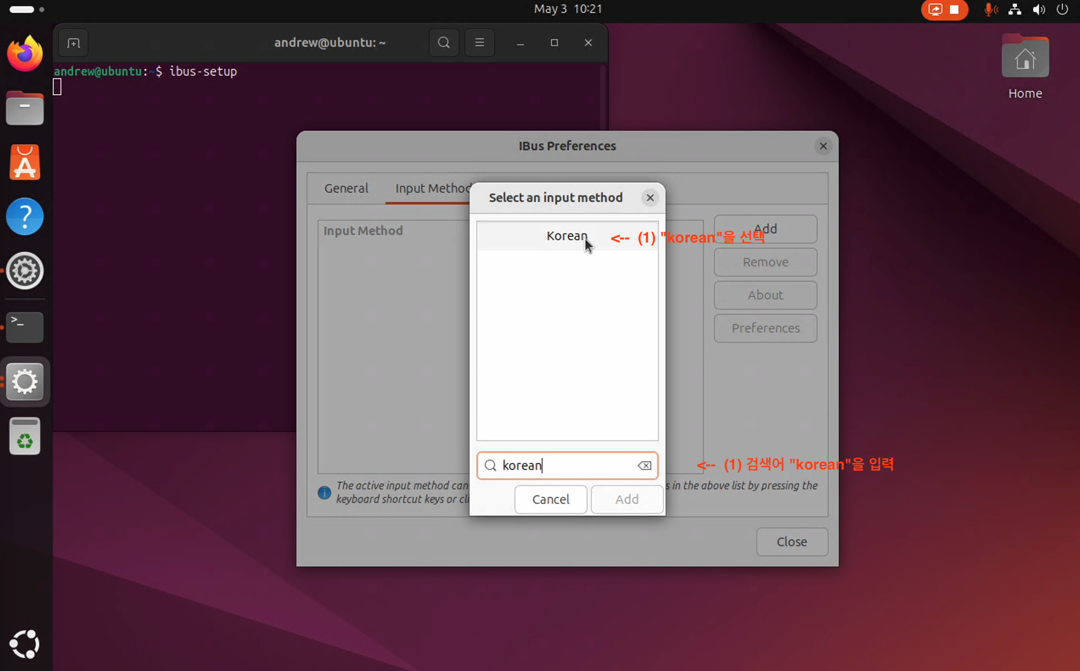Open Trash from the dock
The width and height of the screenshot is (1080, 671).
(x=25, y=436)
